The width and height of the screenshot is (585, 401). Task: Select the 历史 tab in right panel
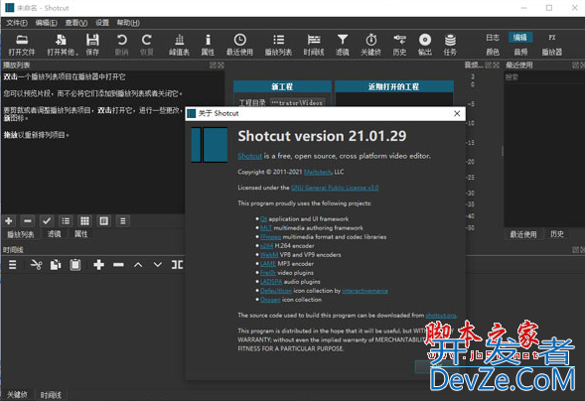pyautogui.click(x=557, y=234)
